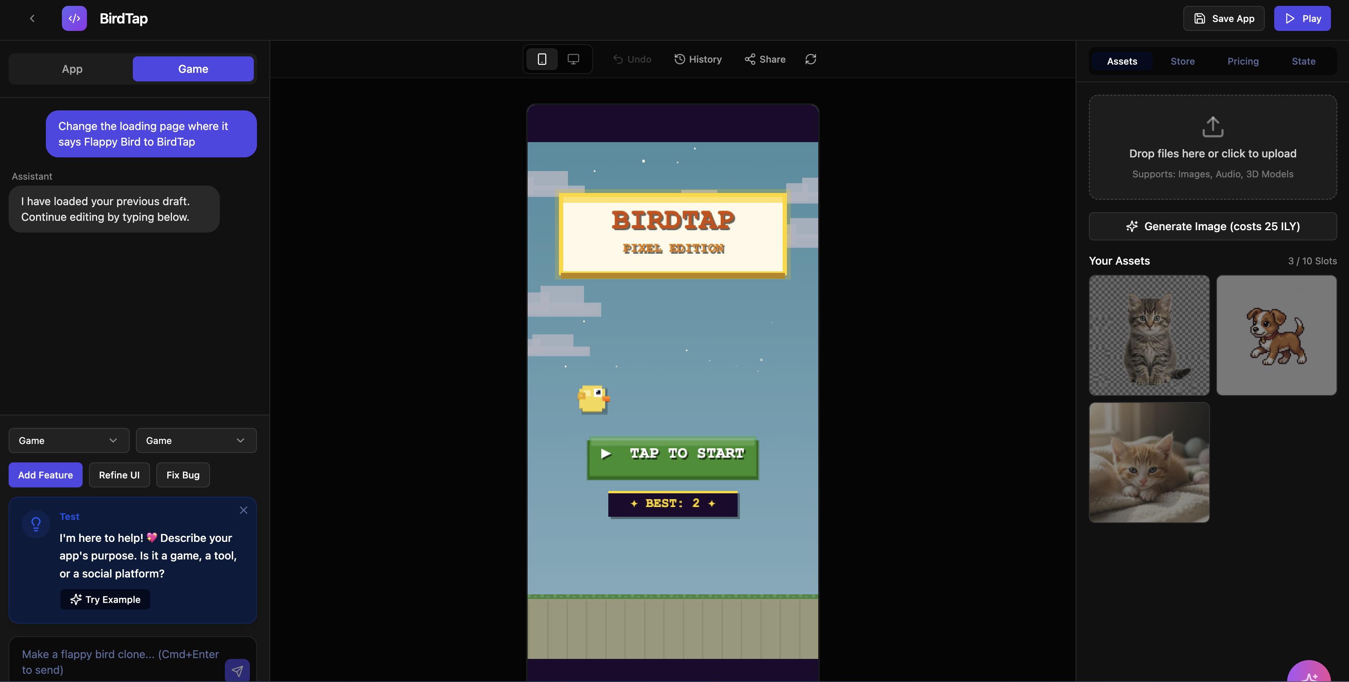Save the app with Save App
The height and width of the screenshot is (682, 1349).
1224,19
